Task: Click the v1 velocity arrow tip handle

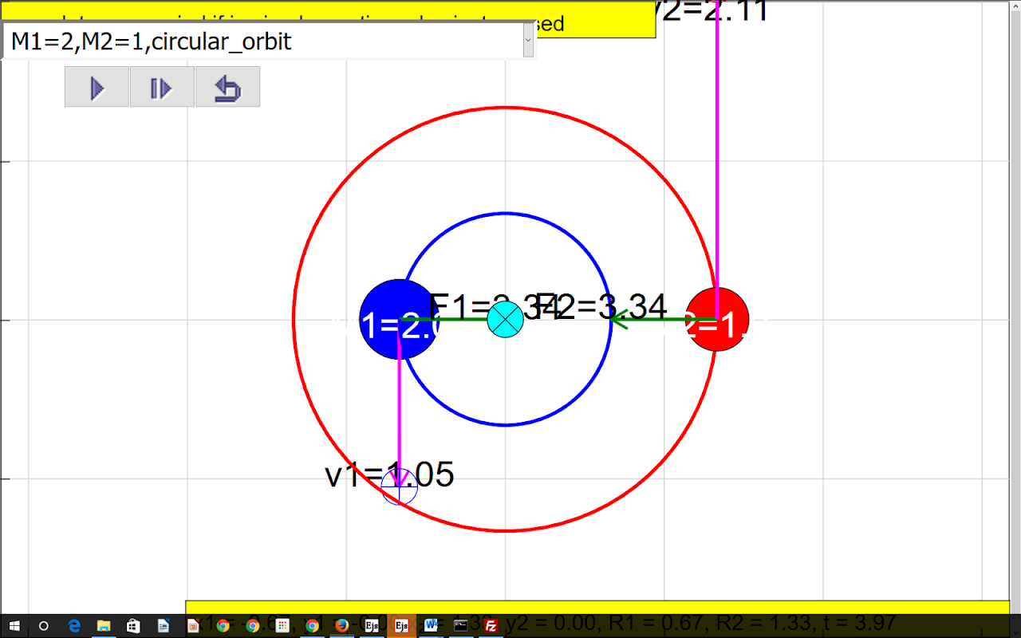Action: (x=399, y=486)
